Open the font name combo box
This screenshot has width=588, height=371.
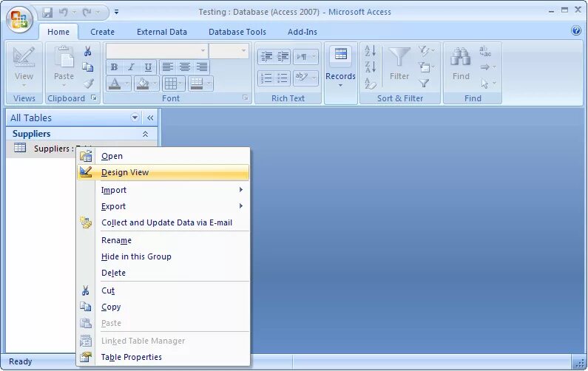[x=157, y=50]
